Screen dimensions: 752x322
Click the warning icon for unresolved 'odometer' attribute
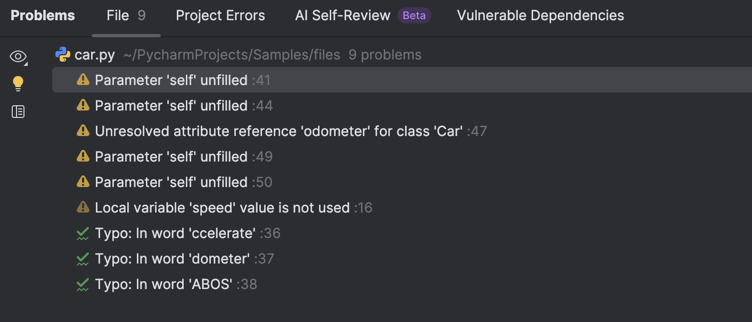pyautogui.click(x=84, y=131)
